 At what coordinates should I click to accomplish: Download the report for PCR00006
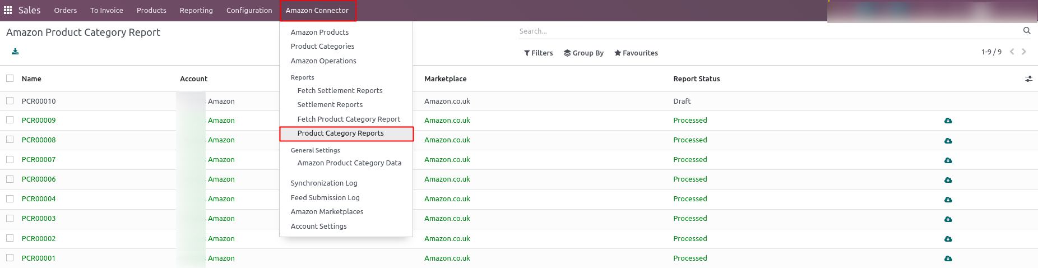948,179
